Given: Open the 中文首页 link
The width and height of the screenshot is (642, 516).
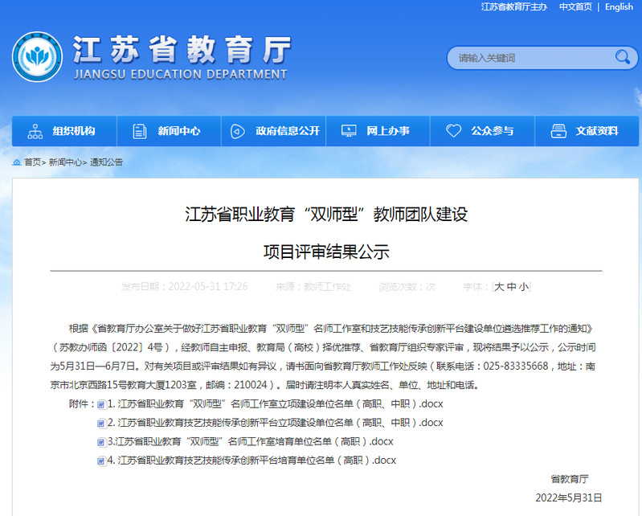Looking at the screenshot, I should pos(575,6).
